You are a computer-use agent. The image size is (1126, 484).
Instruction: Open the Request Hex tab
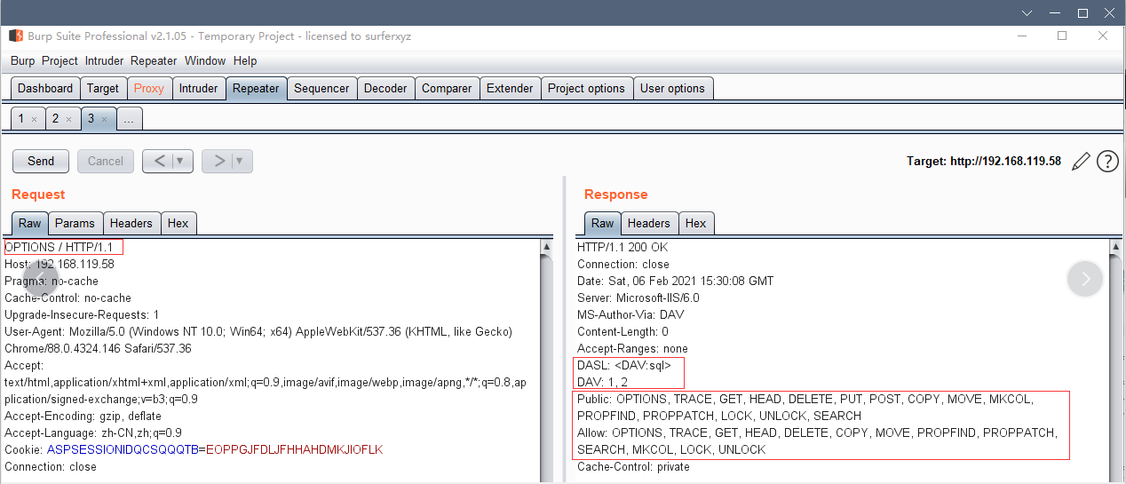click(178, 223)
